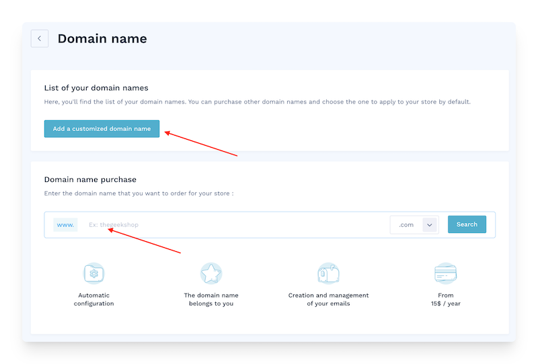538x364 pixels.
Task: Click the Domain name page title
Action: click(x=102, y=39)
